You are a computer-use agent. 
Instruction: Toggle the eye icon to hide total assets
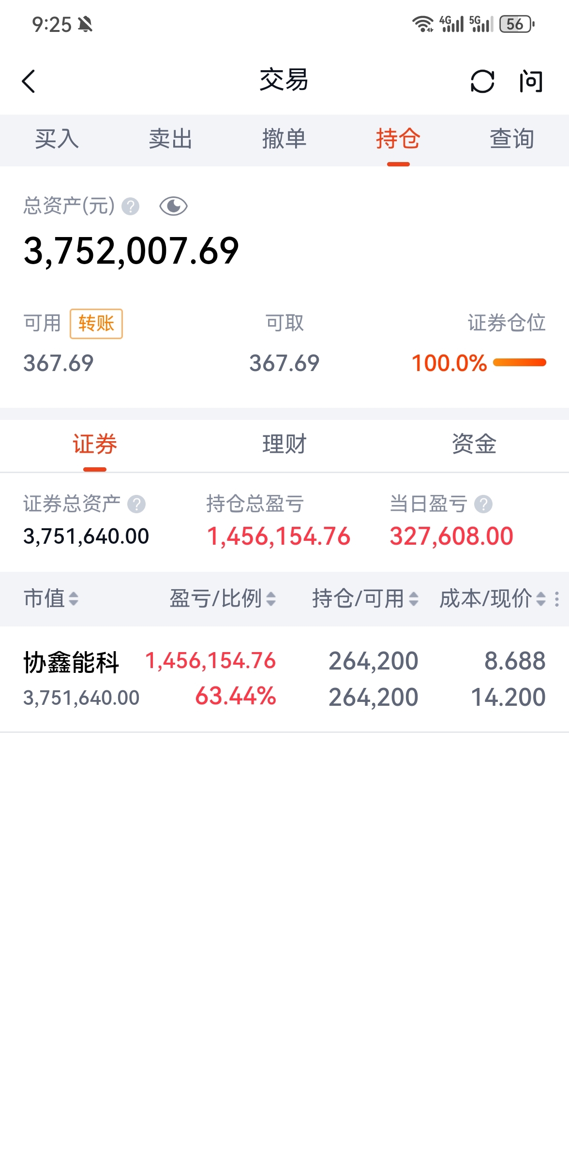click(173, 207)
